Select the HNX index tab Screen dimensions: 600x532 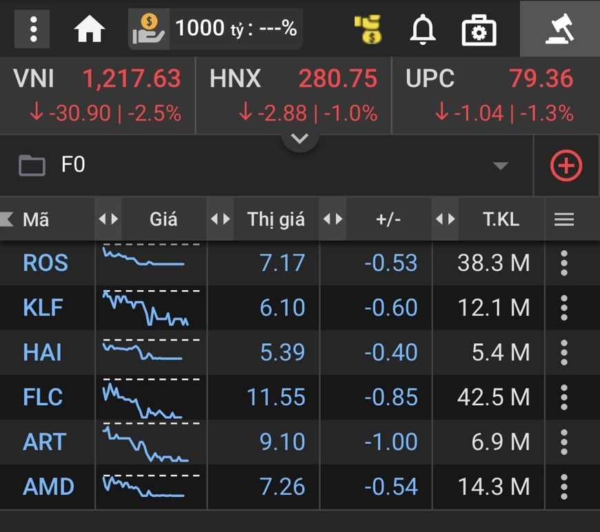pos(294,95)
